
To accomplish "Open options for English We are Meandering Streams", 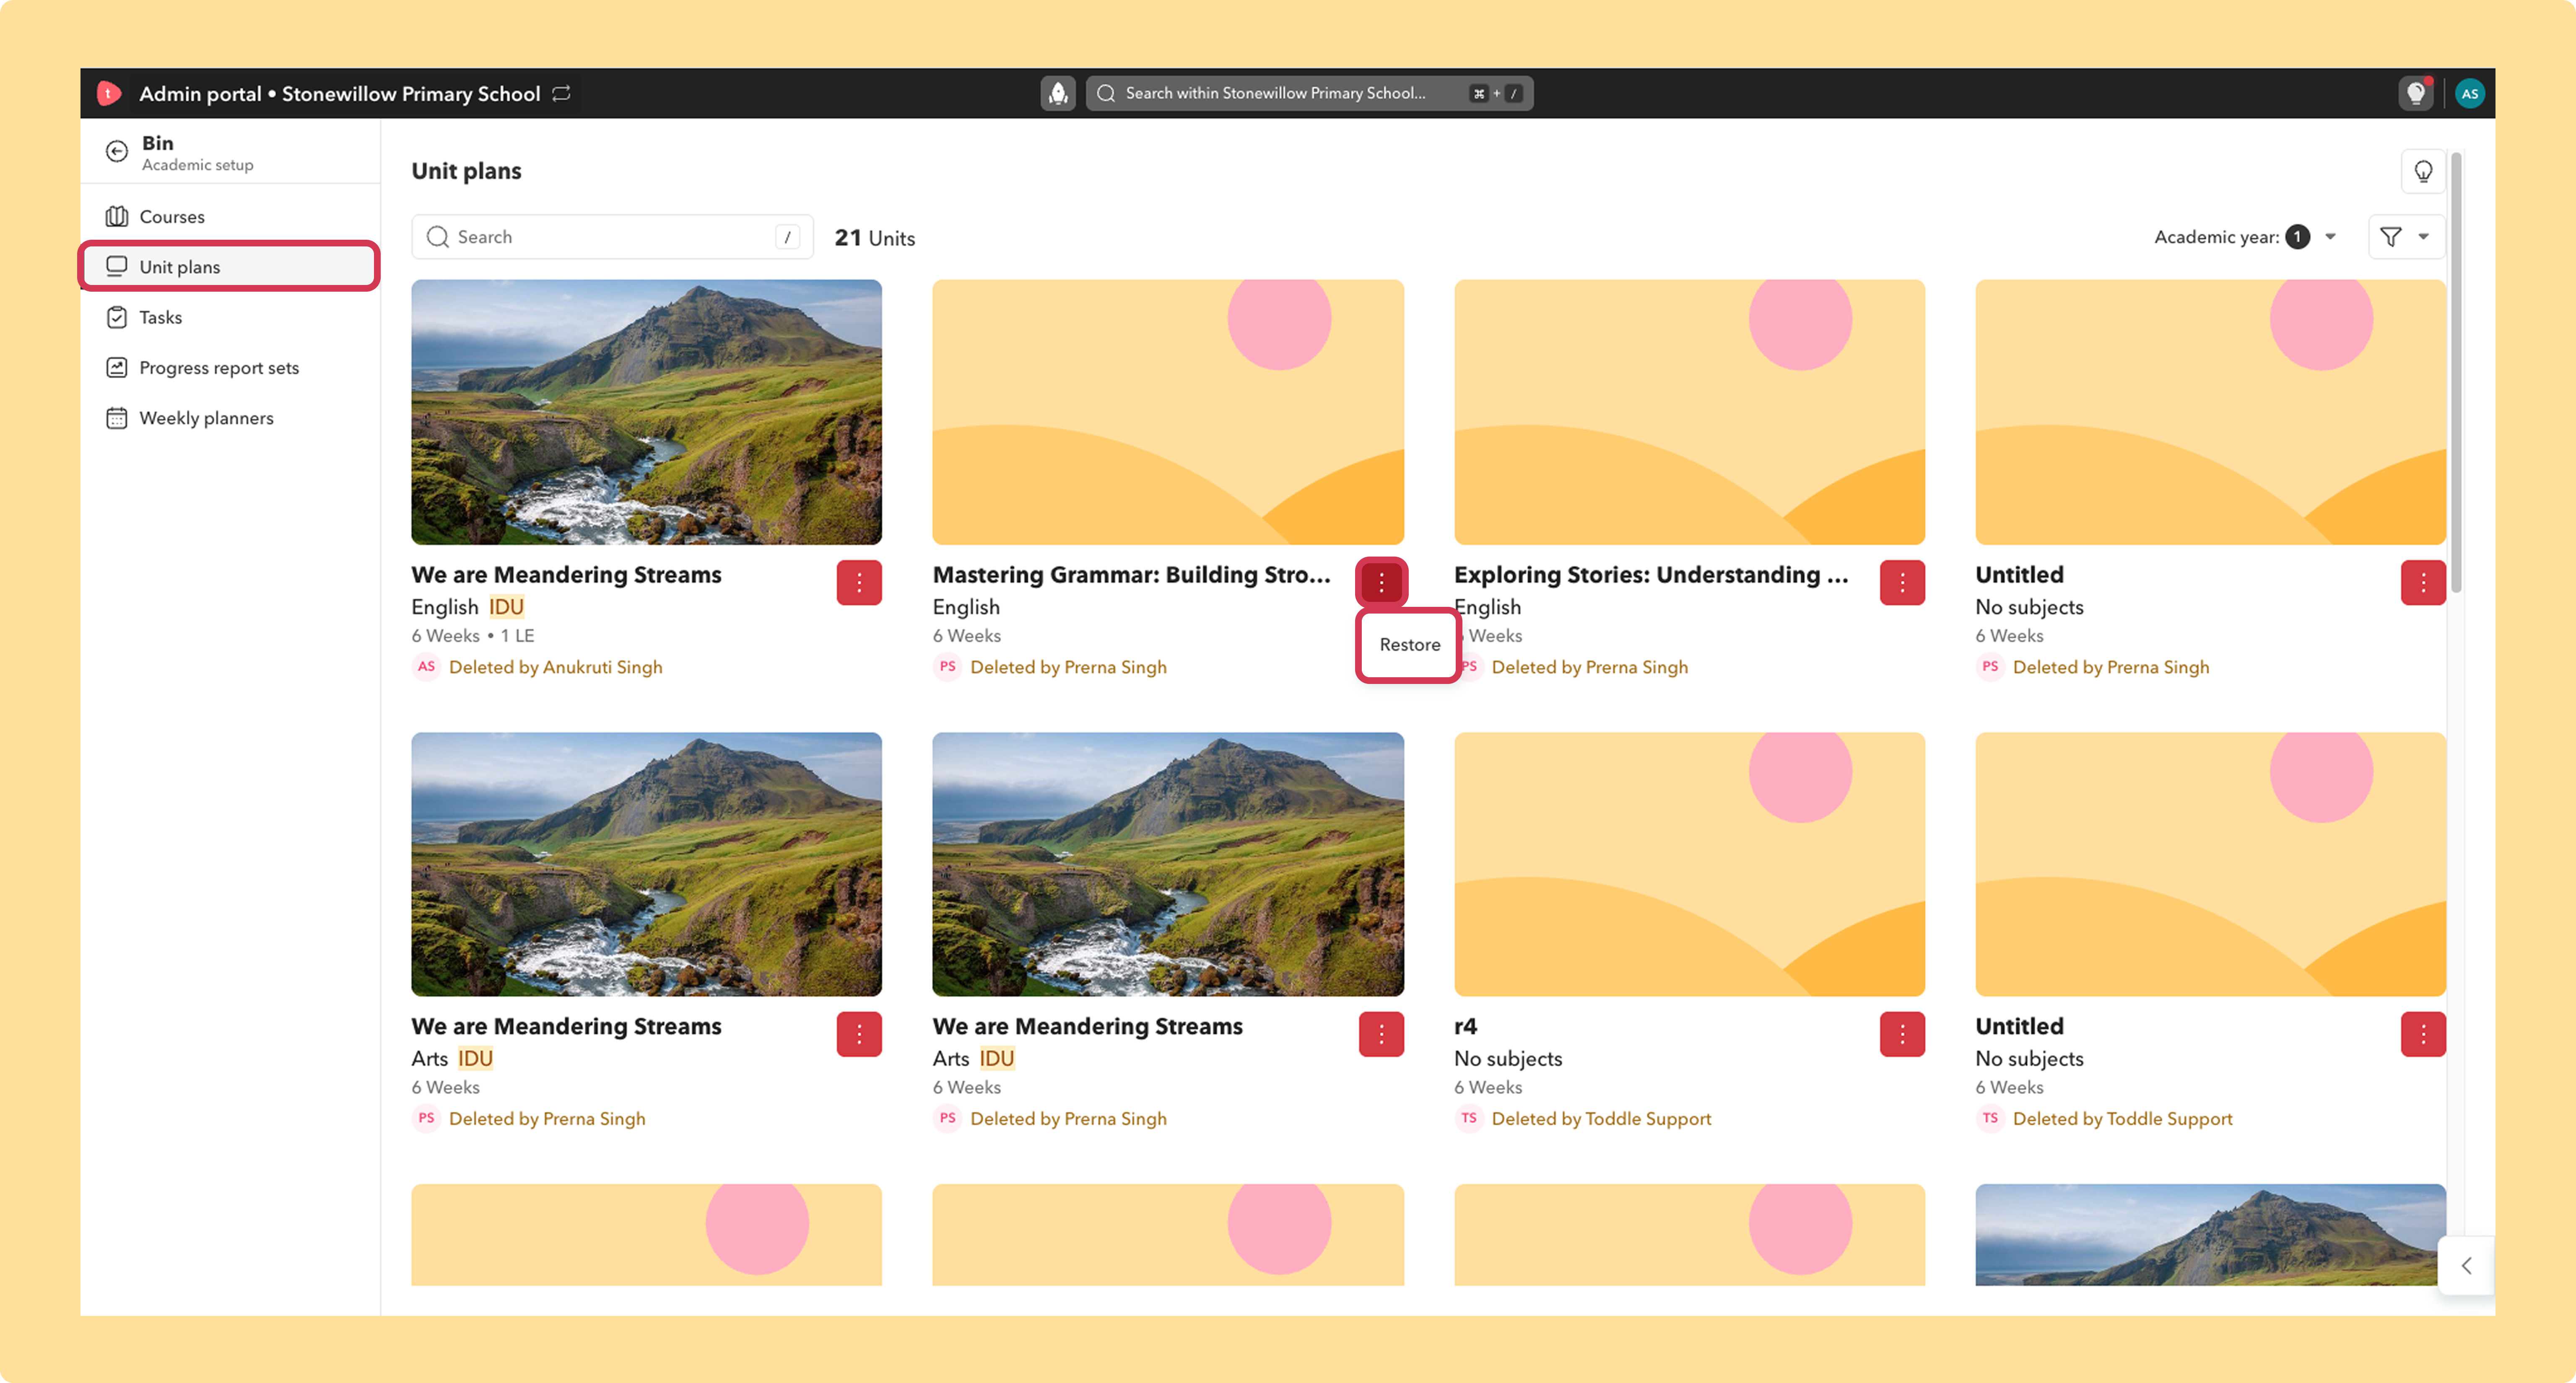I will 859,583.
